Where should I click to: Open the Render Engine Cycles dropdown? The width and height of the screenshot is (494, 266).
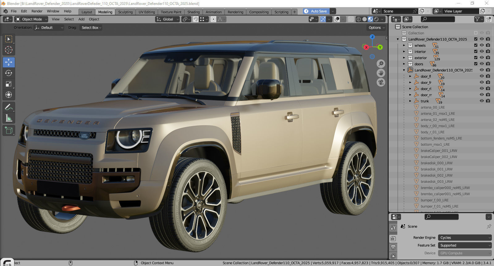coord(465,238)
